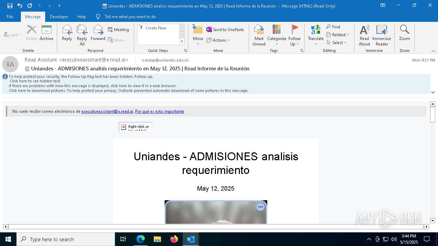Reply to the message
The width and height of the screenshot is (438, 246).
tap(67, 33)
